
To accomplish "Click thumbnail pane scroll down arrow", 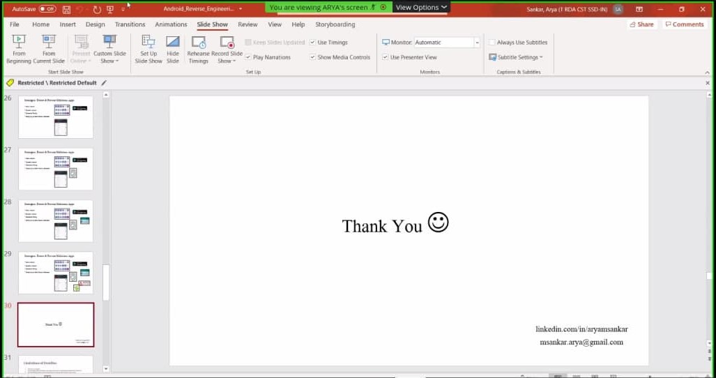I will 107,369.
